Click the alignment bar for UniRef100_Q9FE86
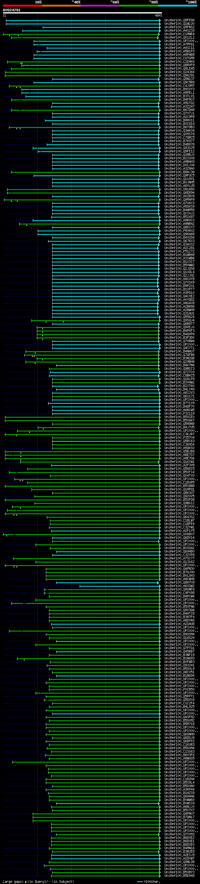Viewport: 200px width, 884px height. (83, 20)
